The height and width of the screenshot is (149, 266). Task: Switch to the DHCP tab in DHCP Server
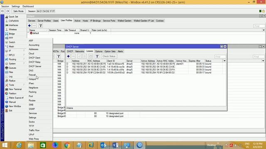pyautogui.click(x=70, y=51)
